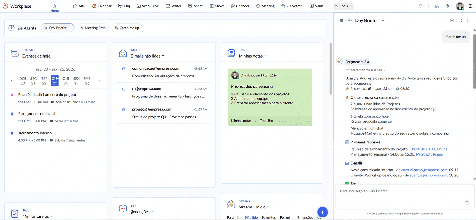476x220 pixels.
Task: Open the settings gear in top bar
Action: coord(447,6)
